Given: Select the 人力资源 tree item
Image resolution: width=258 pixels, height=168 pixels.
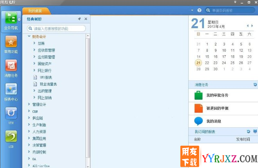Looking at the screenshot, I should pyautogui.click(x=39, y=132).
